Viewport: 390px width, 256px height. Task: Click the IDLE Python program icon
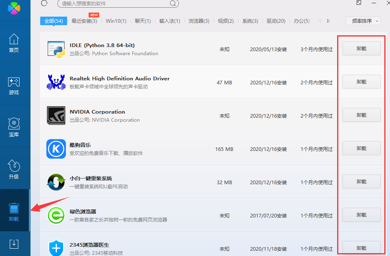(x=56, y=49)
